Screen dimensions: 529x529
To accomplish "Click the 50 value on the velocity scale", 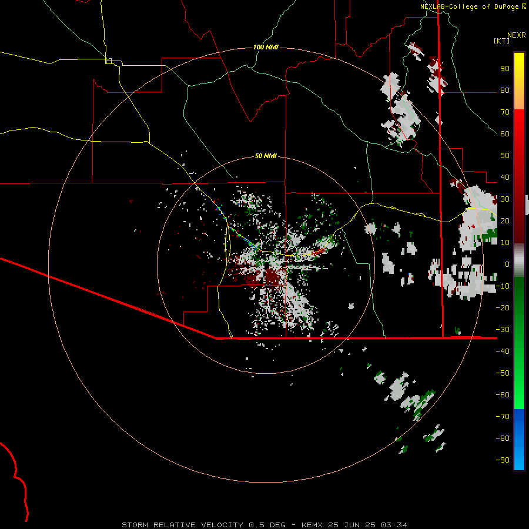I will 505,156.
